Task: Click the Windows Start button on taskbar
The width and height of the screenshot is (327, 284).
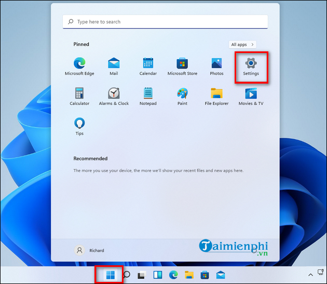Action: pyautogui.click(x=110, y=275)
